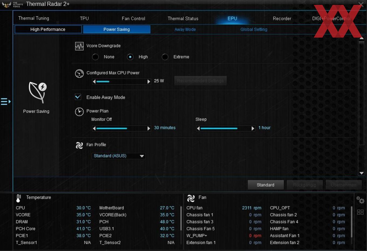The image size is (367, 251).
Task: Click the Übernehmen button
Action: tap(344, 185)
